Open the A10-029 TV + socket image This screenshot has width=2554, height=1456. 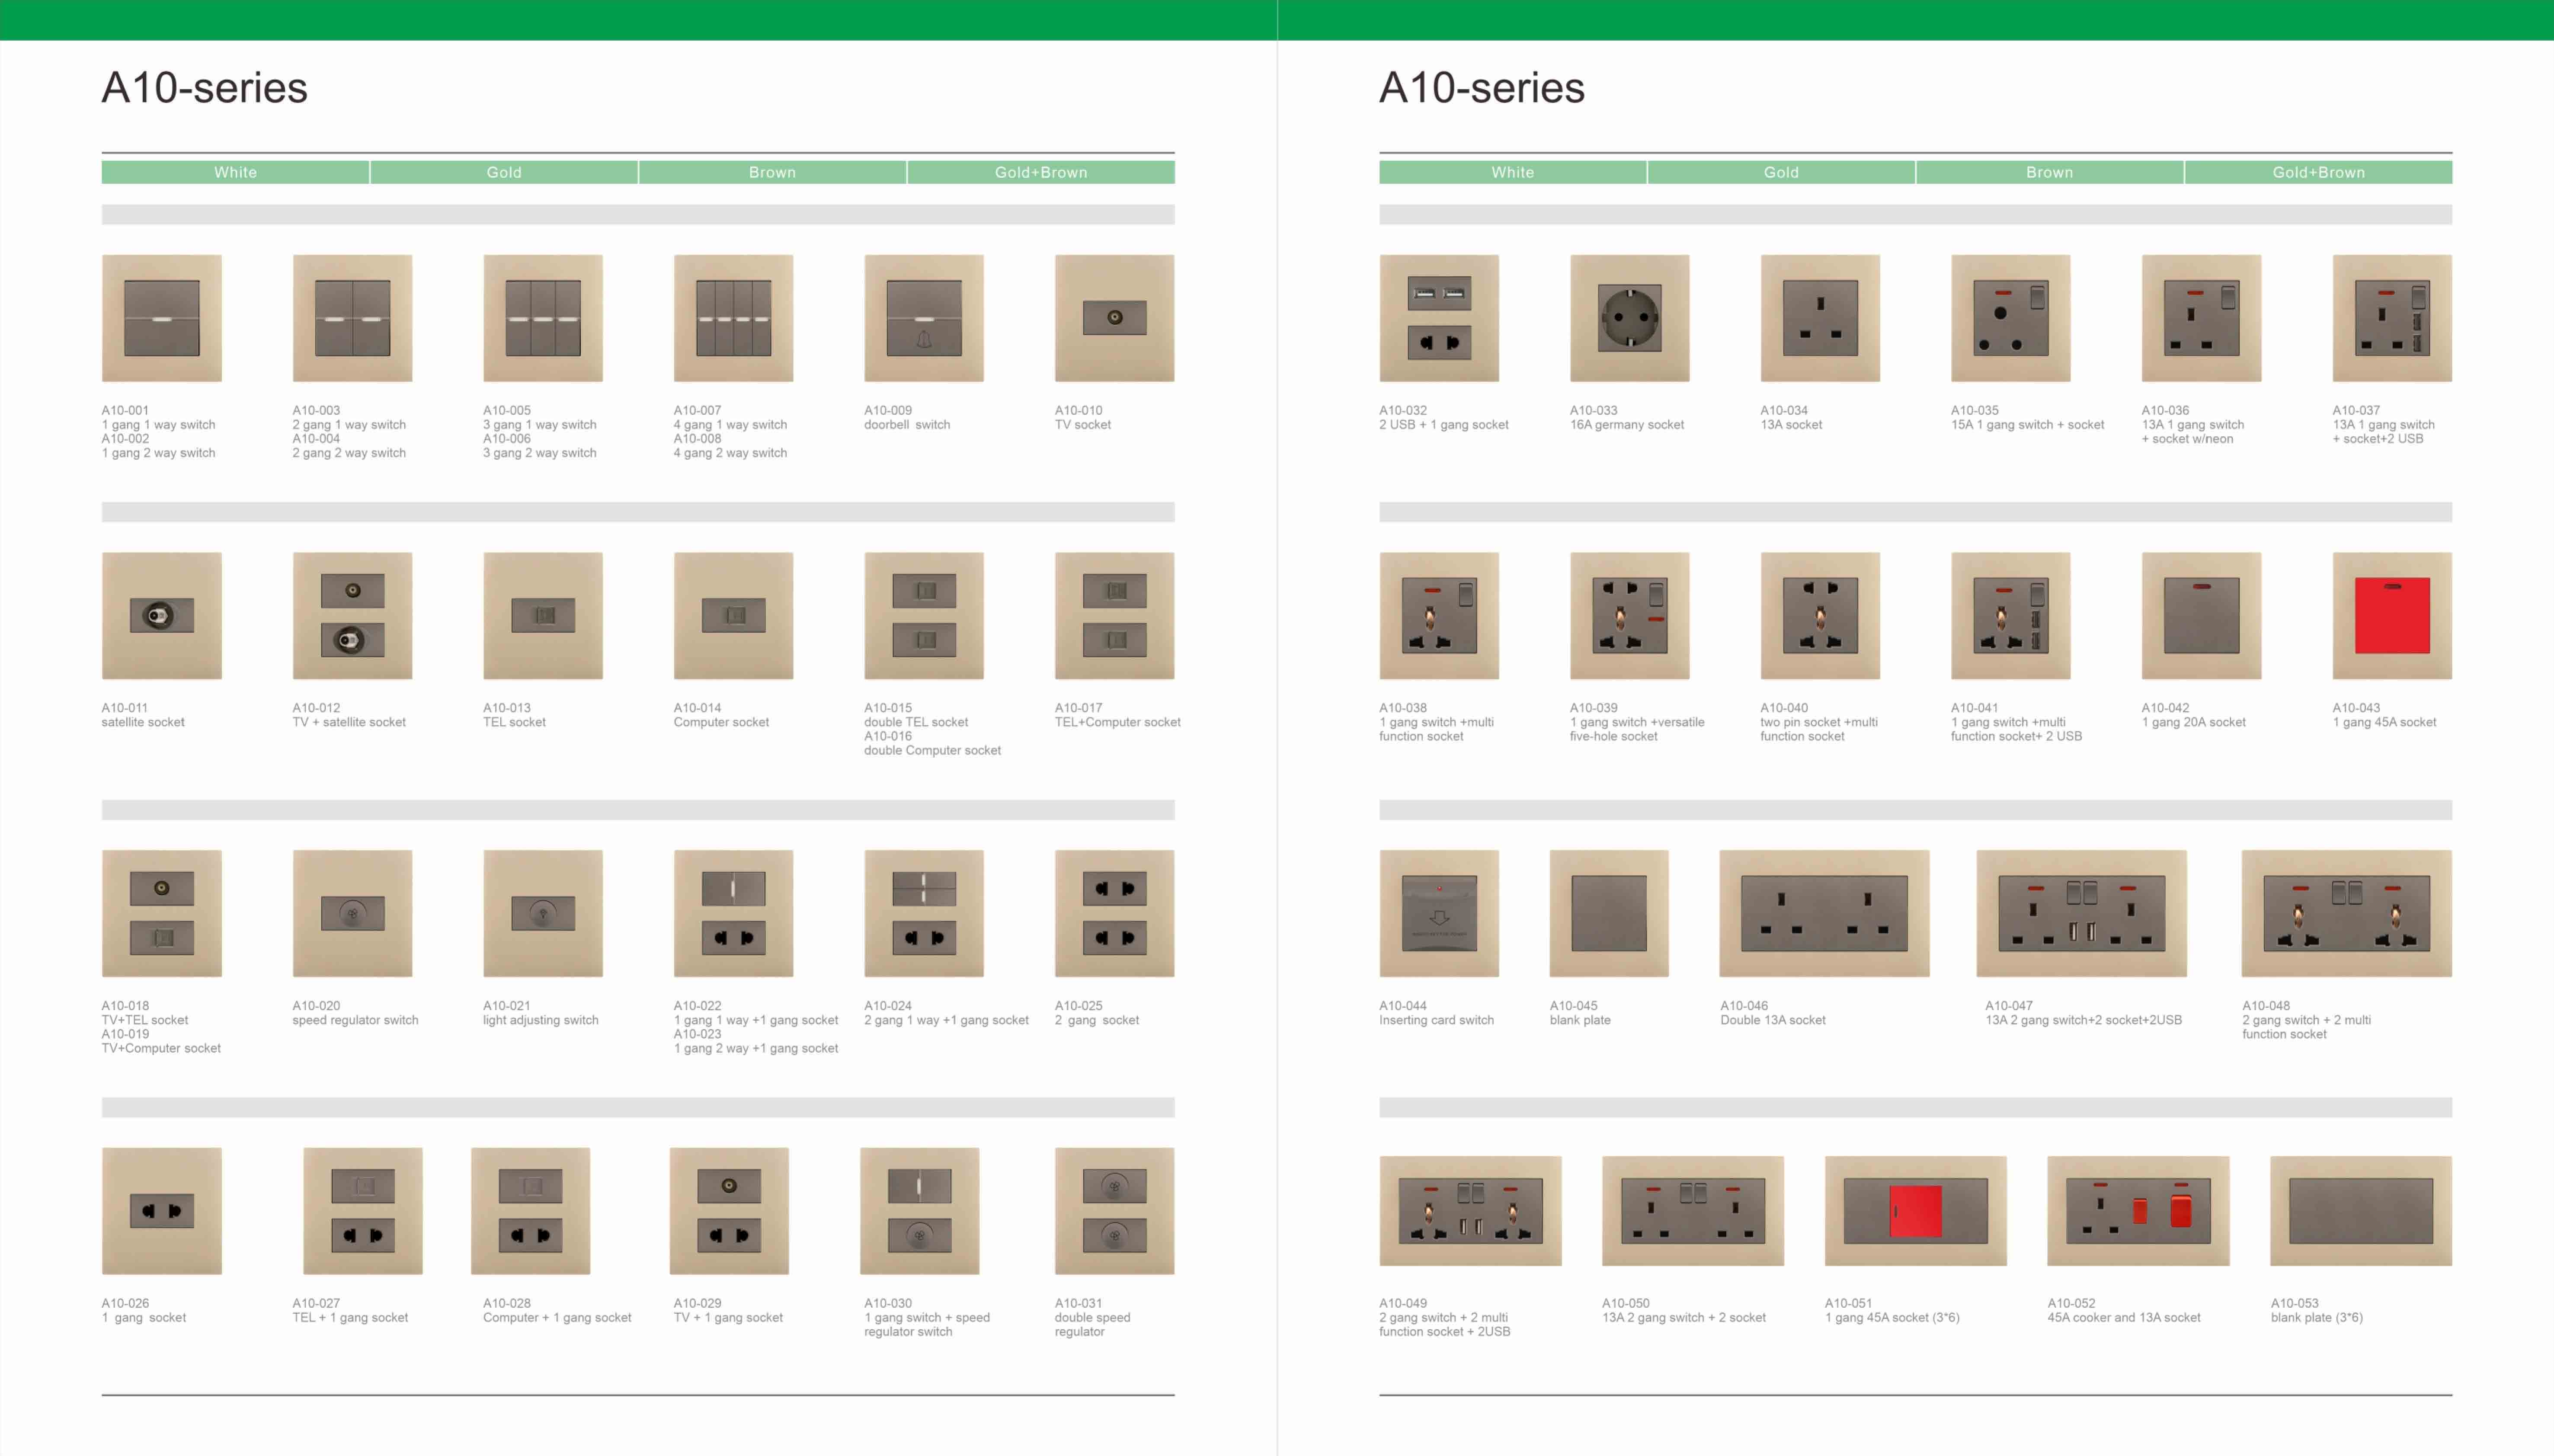coord(729,1211)
